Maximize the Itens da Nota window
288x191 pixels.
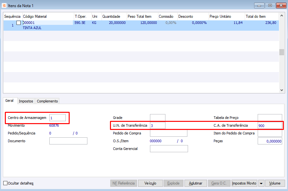pos(270,5)
